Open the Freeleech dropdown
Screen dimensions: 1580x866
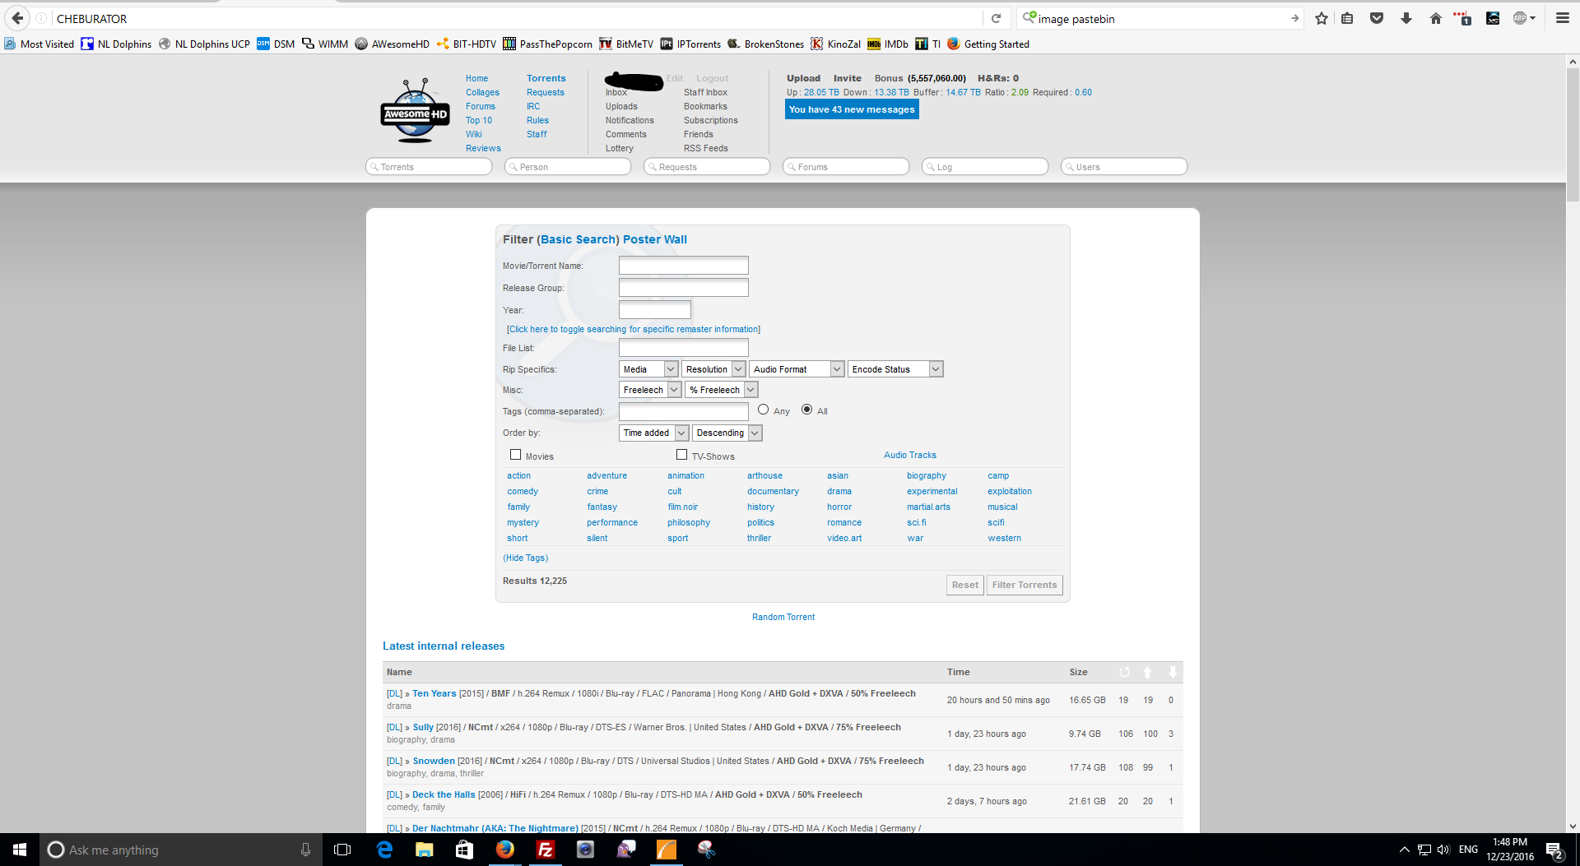(649, 390)
